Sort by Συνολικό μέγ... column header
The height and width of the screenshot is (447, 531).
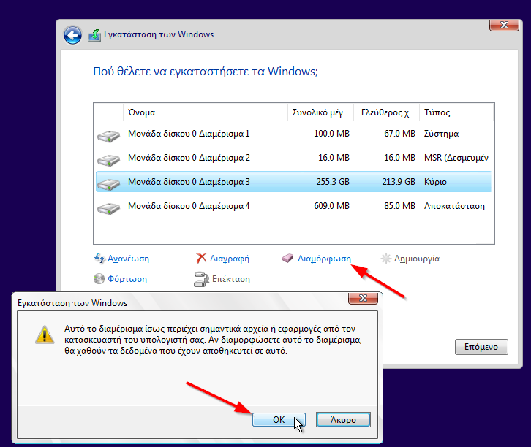[320, 112]
